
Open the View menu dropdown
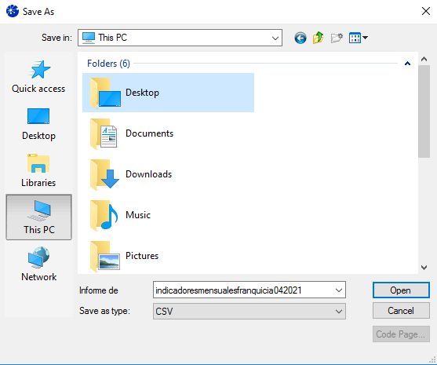tap(358, 38)
